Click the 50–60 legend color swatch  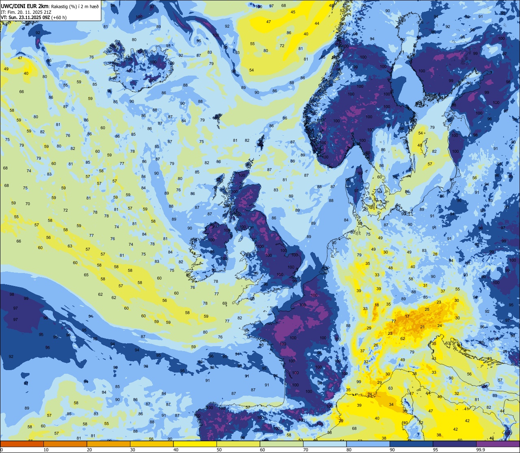(238, 444)
